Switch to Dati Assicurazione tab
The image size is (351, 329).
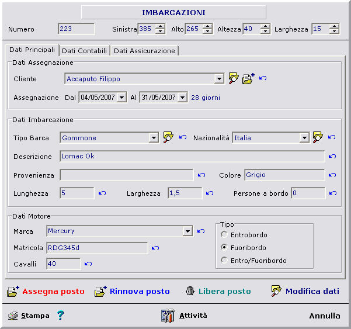pyautogui.click(x=144, y=51)
